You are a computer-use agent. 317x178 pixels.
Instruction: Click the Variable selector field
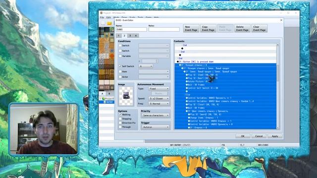(154, 56)
